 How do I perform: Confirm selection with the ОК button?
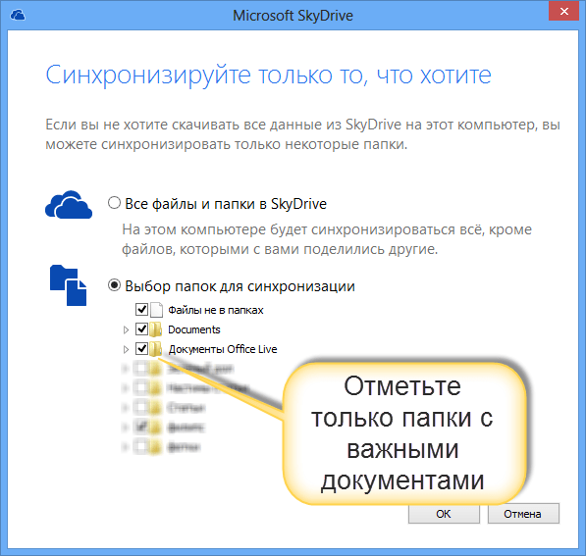pos(444,514)
